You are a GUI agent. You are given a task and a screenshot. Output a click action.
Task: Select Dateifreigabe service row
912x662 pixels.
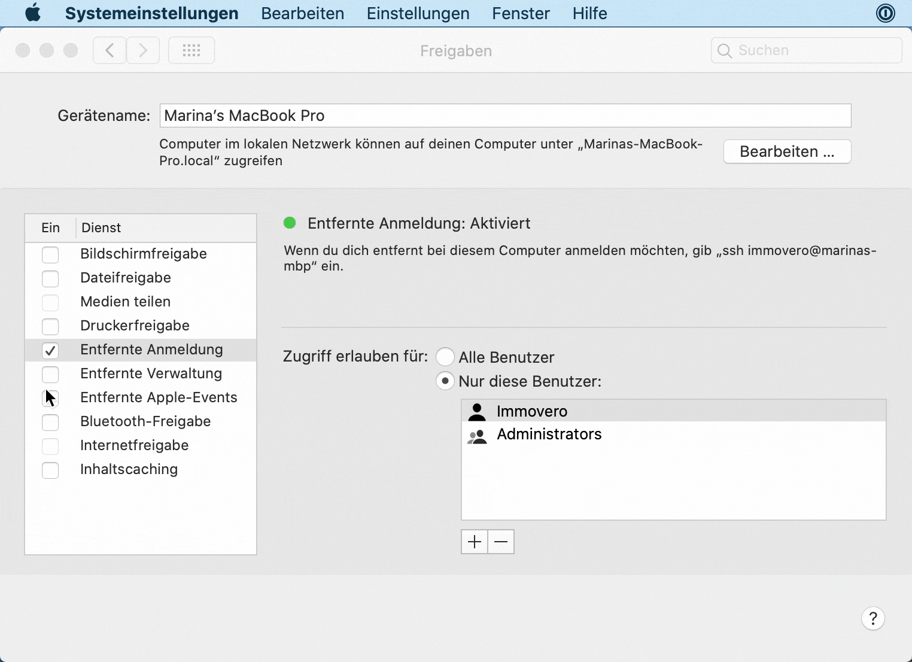pyautogui.click(x=141, y=278)
